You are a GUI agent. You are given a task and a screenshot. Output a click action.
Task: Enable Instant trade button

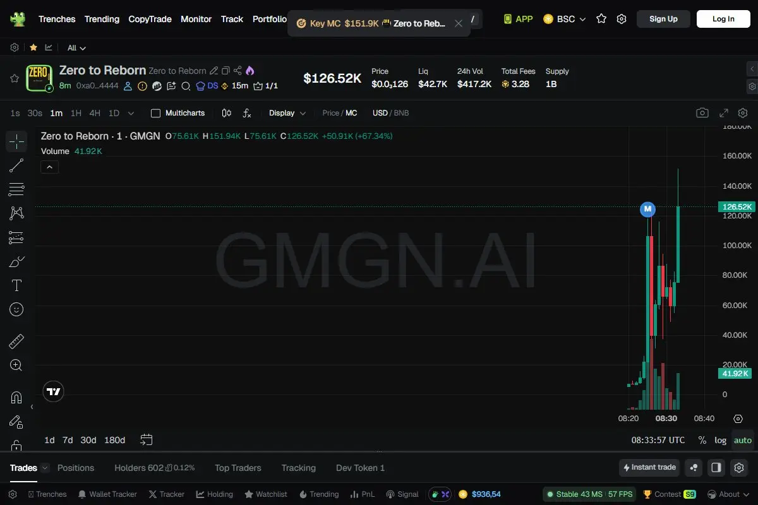point(649,468)
